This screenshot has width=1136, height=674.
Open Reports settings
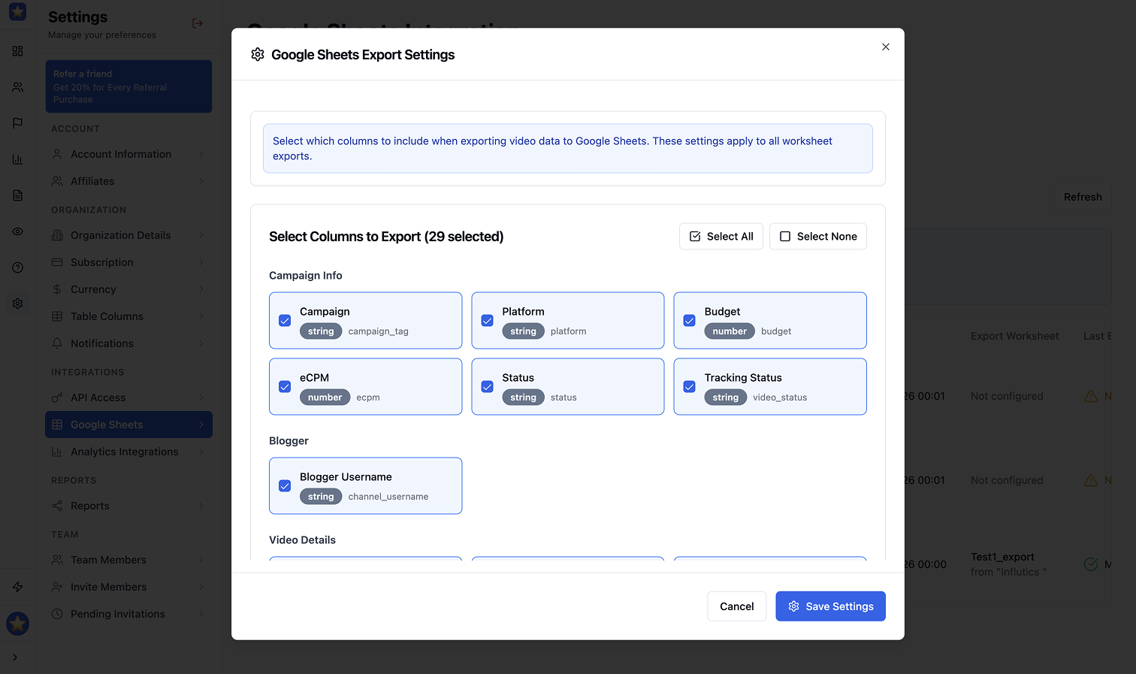pos(128,506)
